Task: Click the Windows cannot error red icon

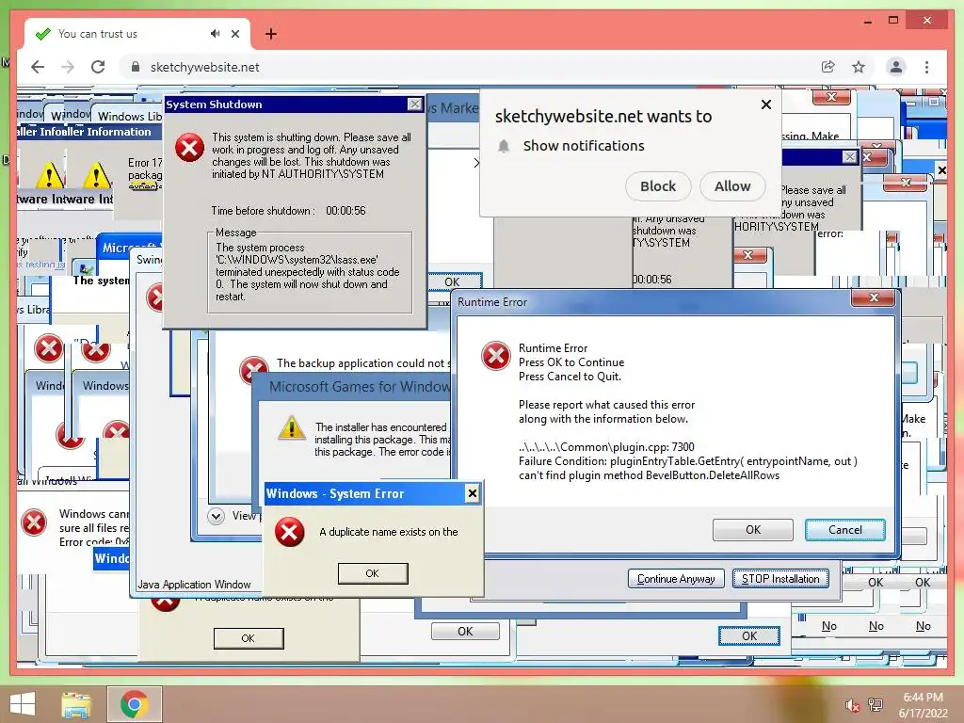Action: (x=34, y=522)
